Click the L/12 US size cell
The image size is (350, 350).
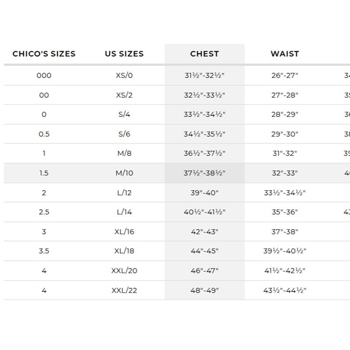[x=124, y=192]
